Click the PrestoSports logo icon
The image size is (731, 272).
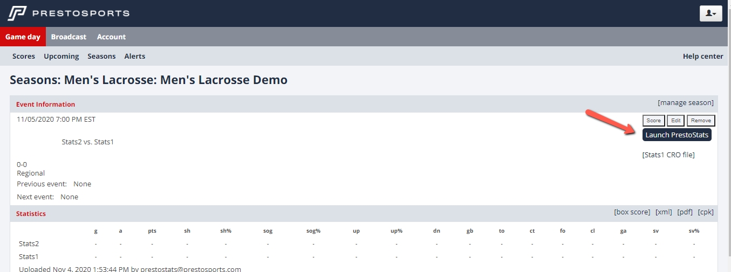(x=17, y=13)
